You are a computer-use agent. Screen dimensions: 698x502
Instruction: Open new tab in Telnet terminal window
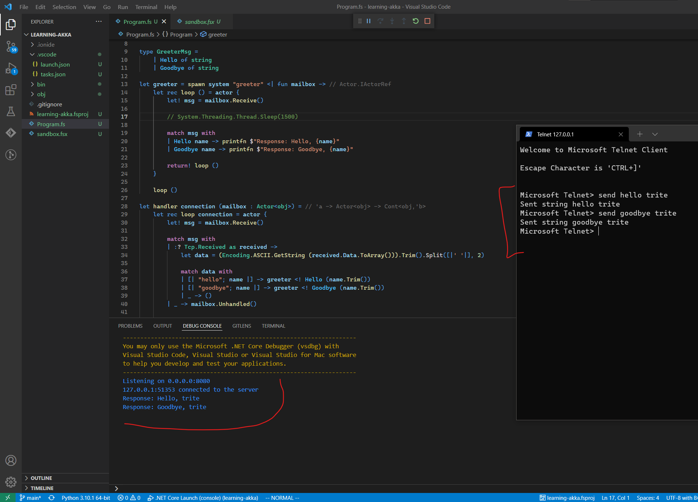640,134
